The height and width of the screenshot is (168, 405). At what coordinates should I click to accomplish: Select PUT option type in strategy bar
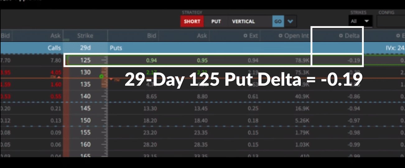(216, 21)
